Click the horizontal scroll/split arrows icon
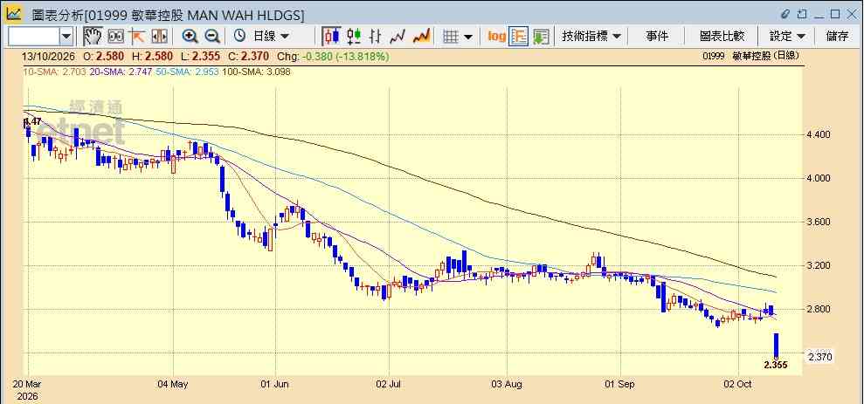This screenshot has height=404, width=864. [x=159, y=37]
